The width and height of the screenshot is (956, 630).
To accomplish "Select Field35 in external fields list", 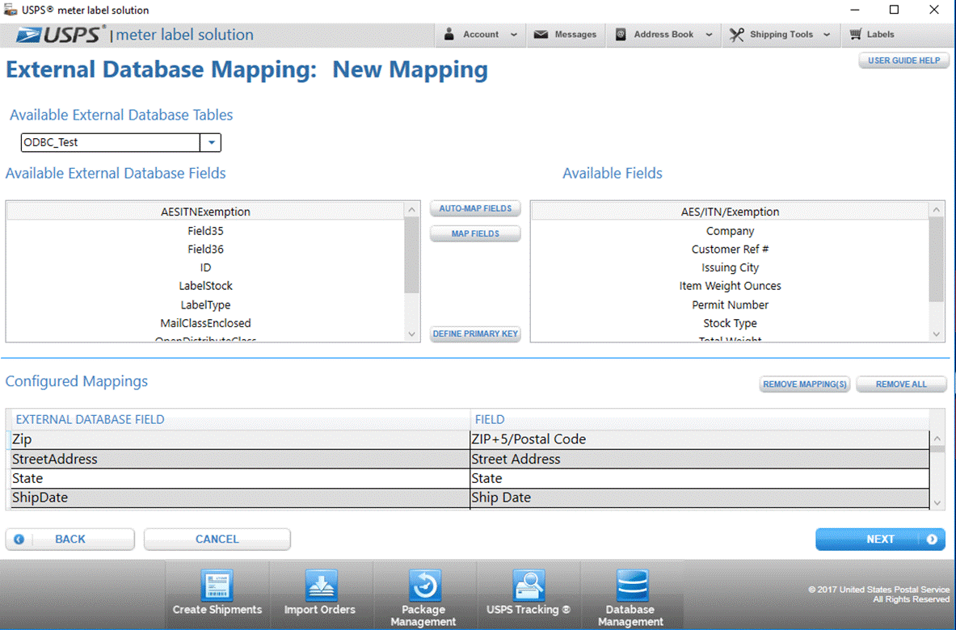I will tap(205, 231).
